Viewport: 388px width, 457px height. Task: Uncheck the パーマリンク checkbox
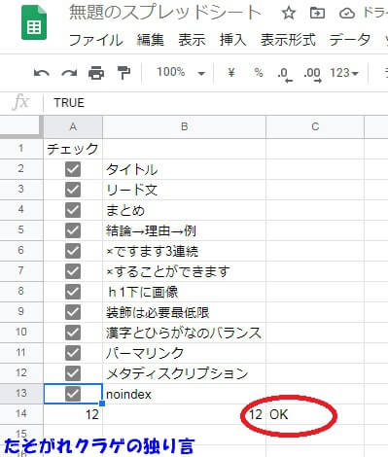point(73,353)
